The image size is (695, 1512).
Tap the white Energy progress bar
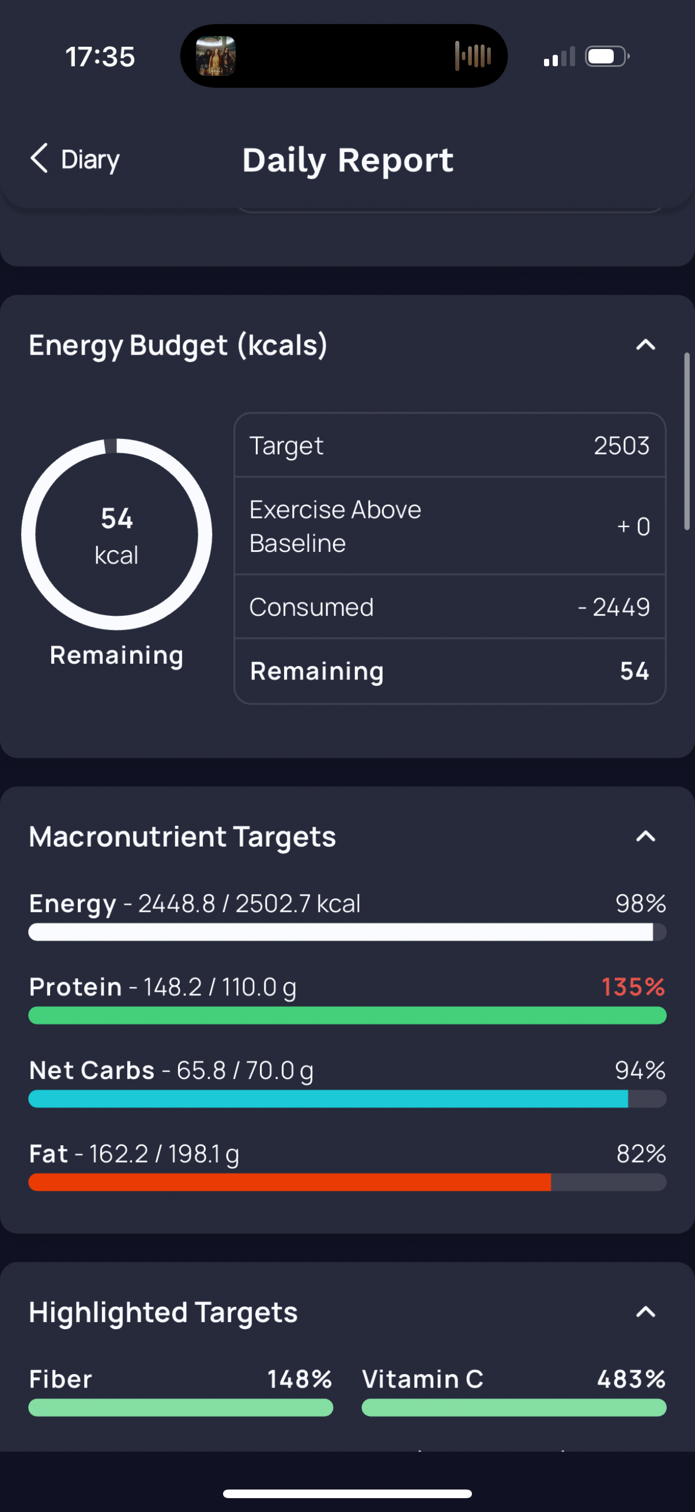[x=347, y=932]
